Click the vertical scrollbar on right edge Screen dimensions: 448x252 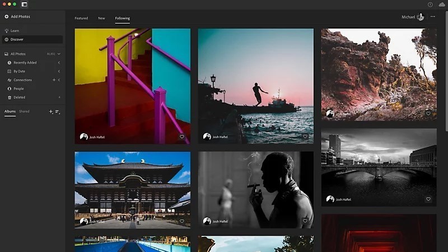click(x=446, y=72)
